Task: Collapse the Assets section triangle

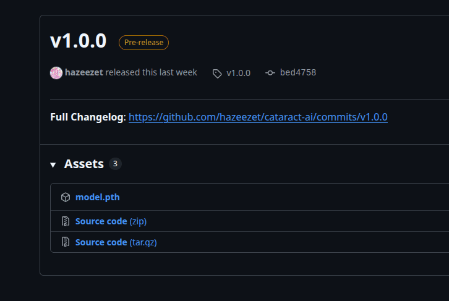Action: (x=53, y=165)
